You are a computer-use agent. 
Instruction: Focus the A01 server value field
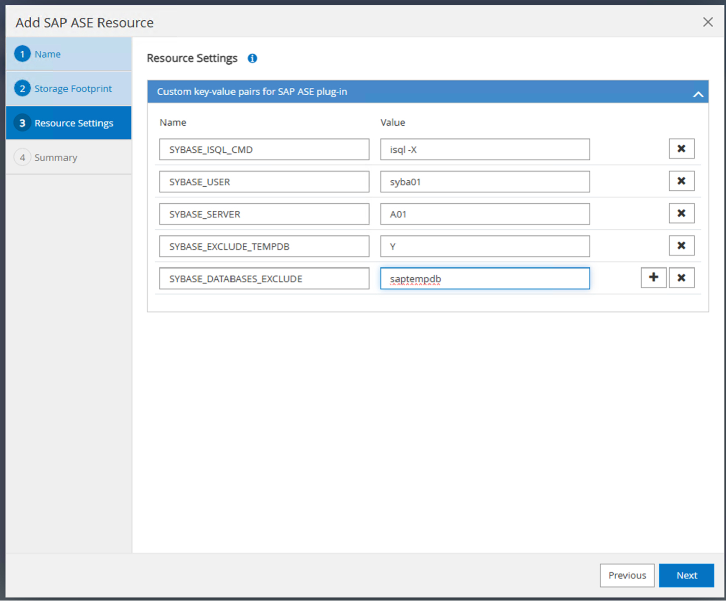(485, 214)
